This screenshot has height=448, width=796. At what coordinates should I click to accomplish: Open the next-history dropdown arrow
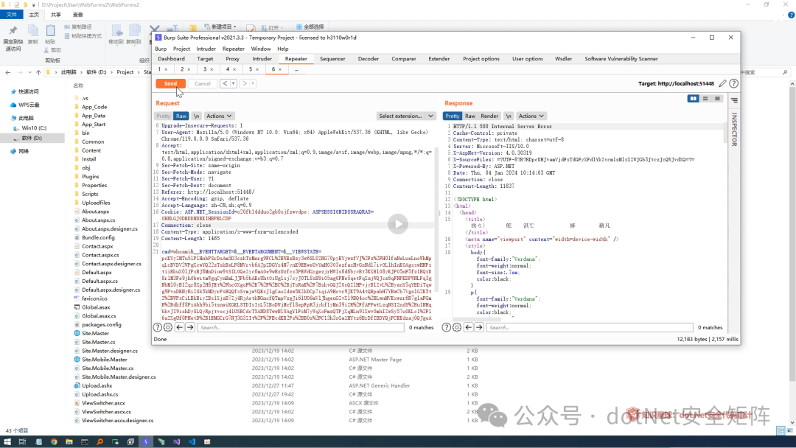pos(253,84)
